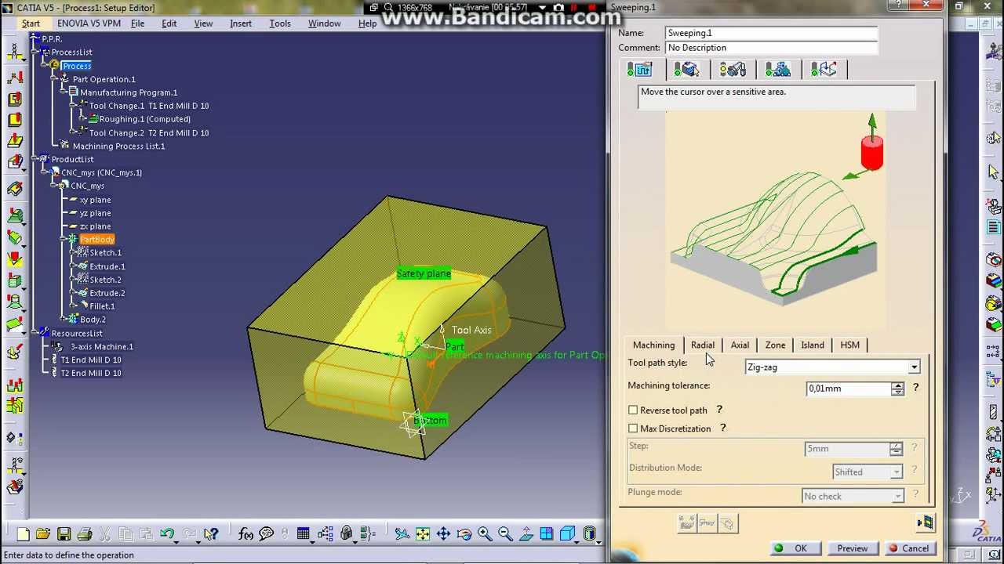Click the Fly mode airplane icon
The height and width of the screenshot is (564, 1004).
pyautogui.click(x=402, y=534)
